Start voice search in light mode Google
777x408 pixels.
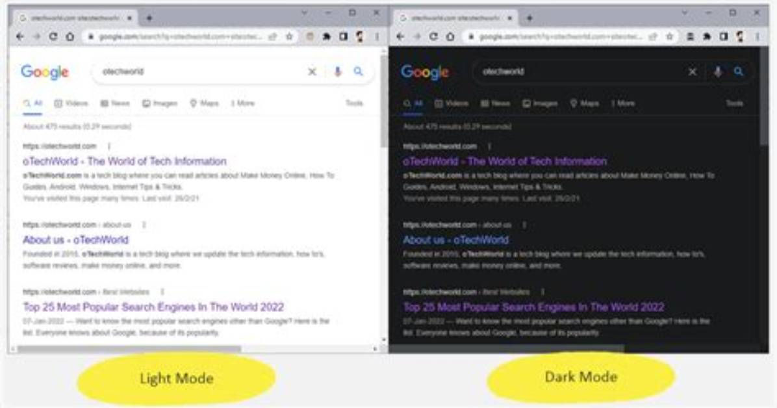[338, 72]
